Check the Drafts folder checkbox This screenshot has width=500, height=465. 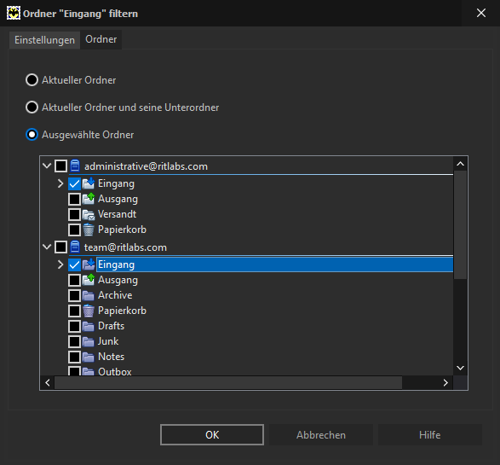click(74, 326)
